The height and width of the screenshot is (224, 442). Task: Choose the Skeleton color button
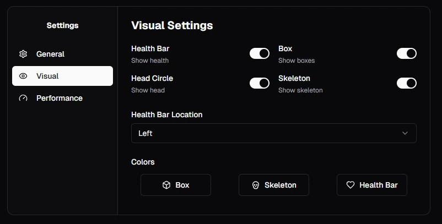click(x=274, y=185)
